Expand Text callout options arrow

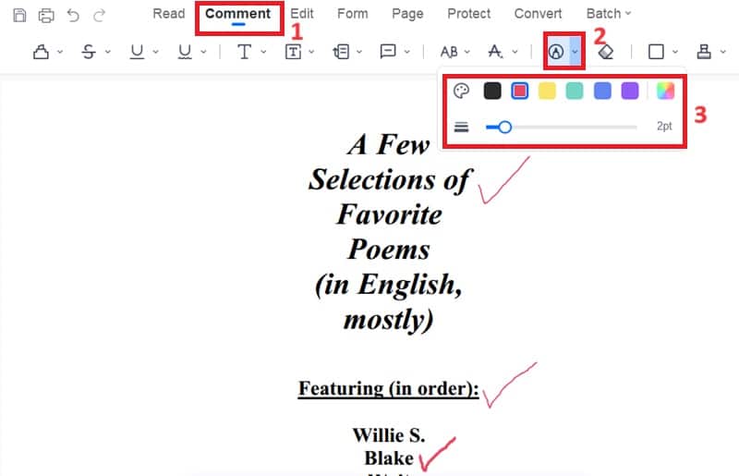point(359,52)
